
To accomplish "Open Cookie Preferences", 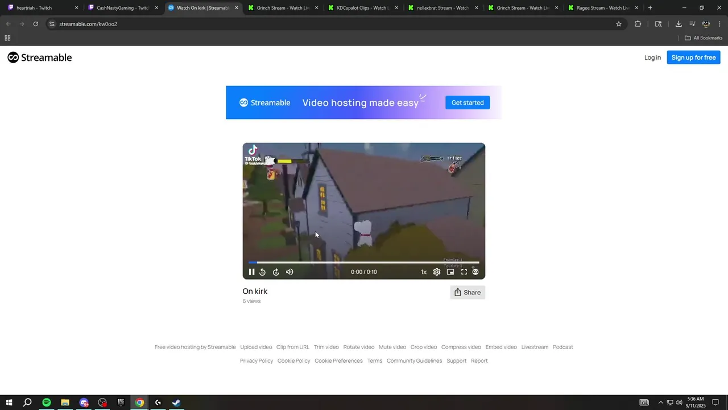I will (x=338, y=361).
